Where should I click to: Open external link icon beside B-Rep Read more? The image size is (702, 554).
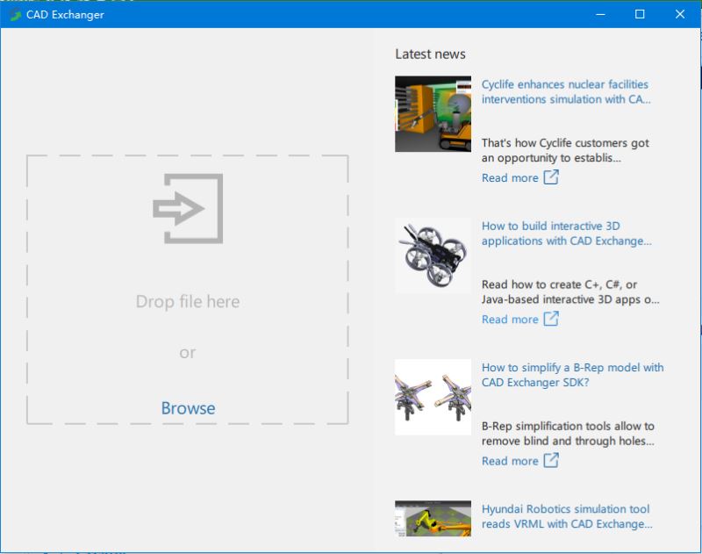tap(551, 460)
